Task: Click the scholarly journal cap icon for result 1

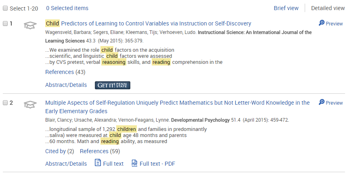Action: click(30, 25)
